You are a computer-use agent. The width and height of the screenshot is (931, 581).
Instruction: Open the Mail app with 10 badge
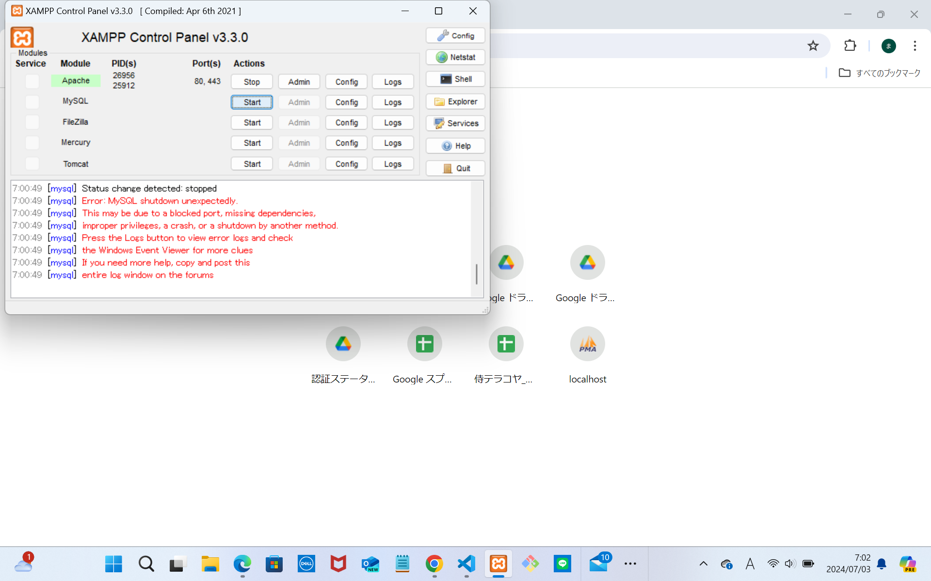click(x=599, y=564)
